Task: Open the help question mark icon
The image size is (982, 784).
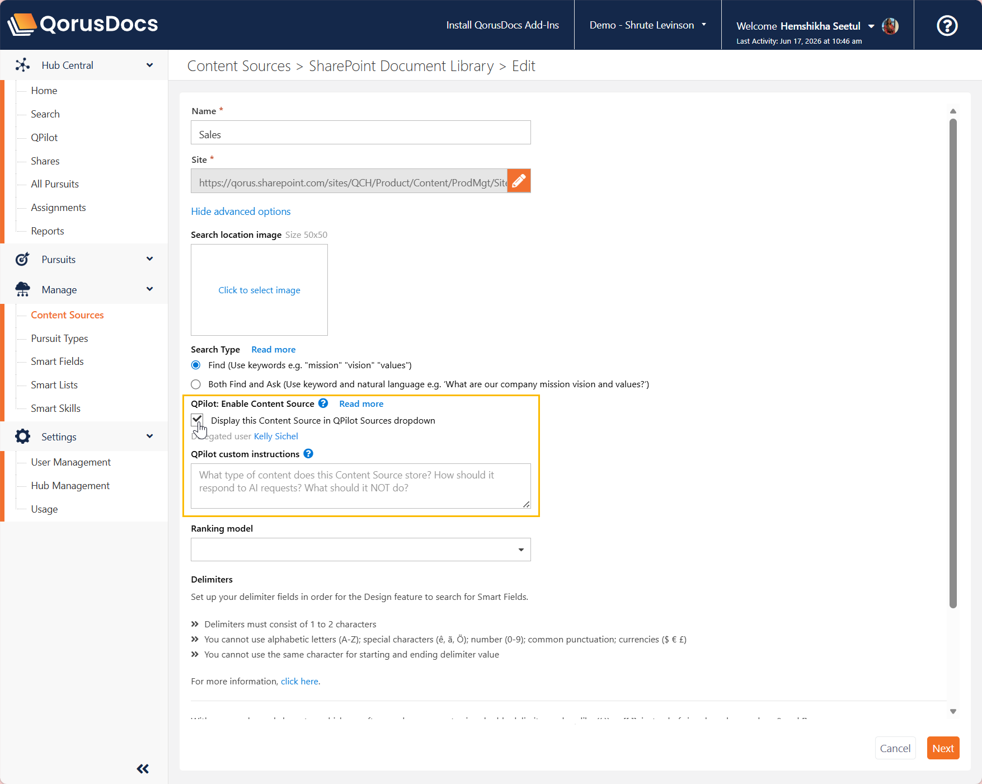Action: (947, 25)
